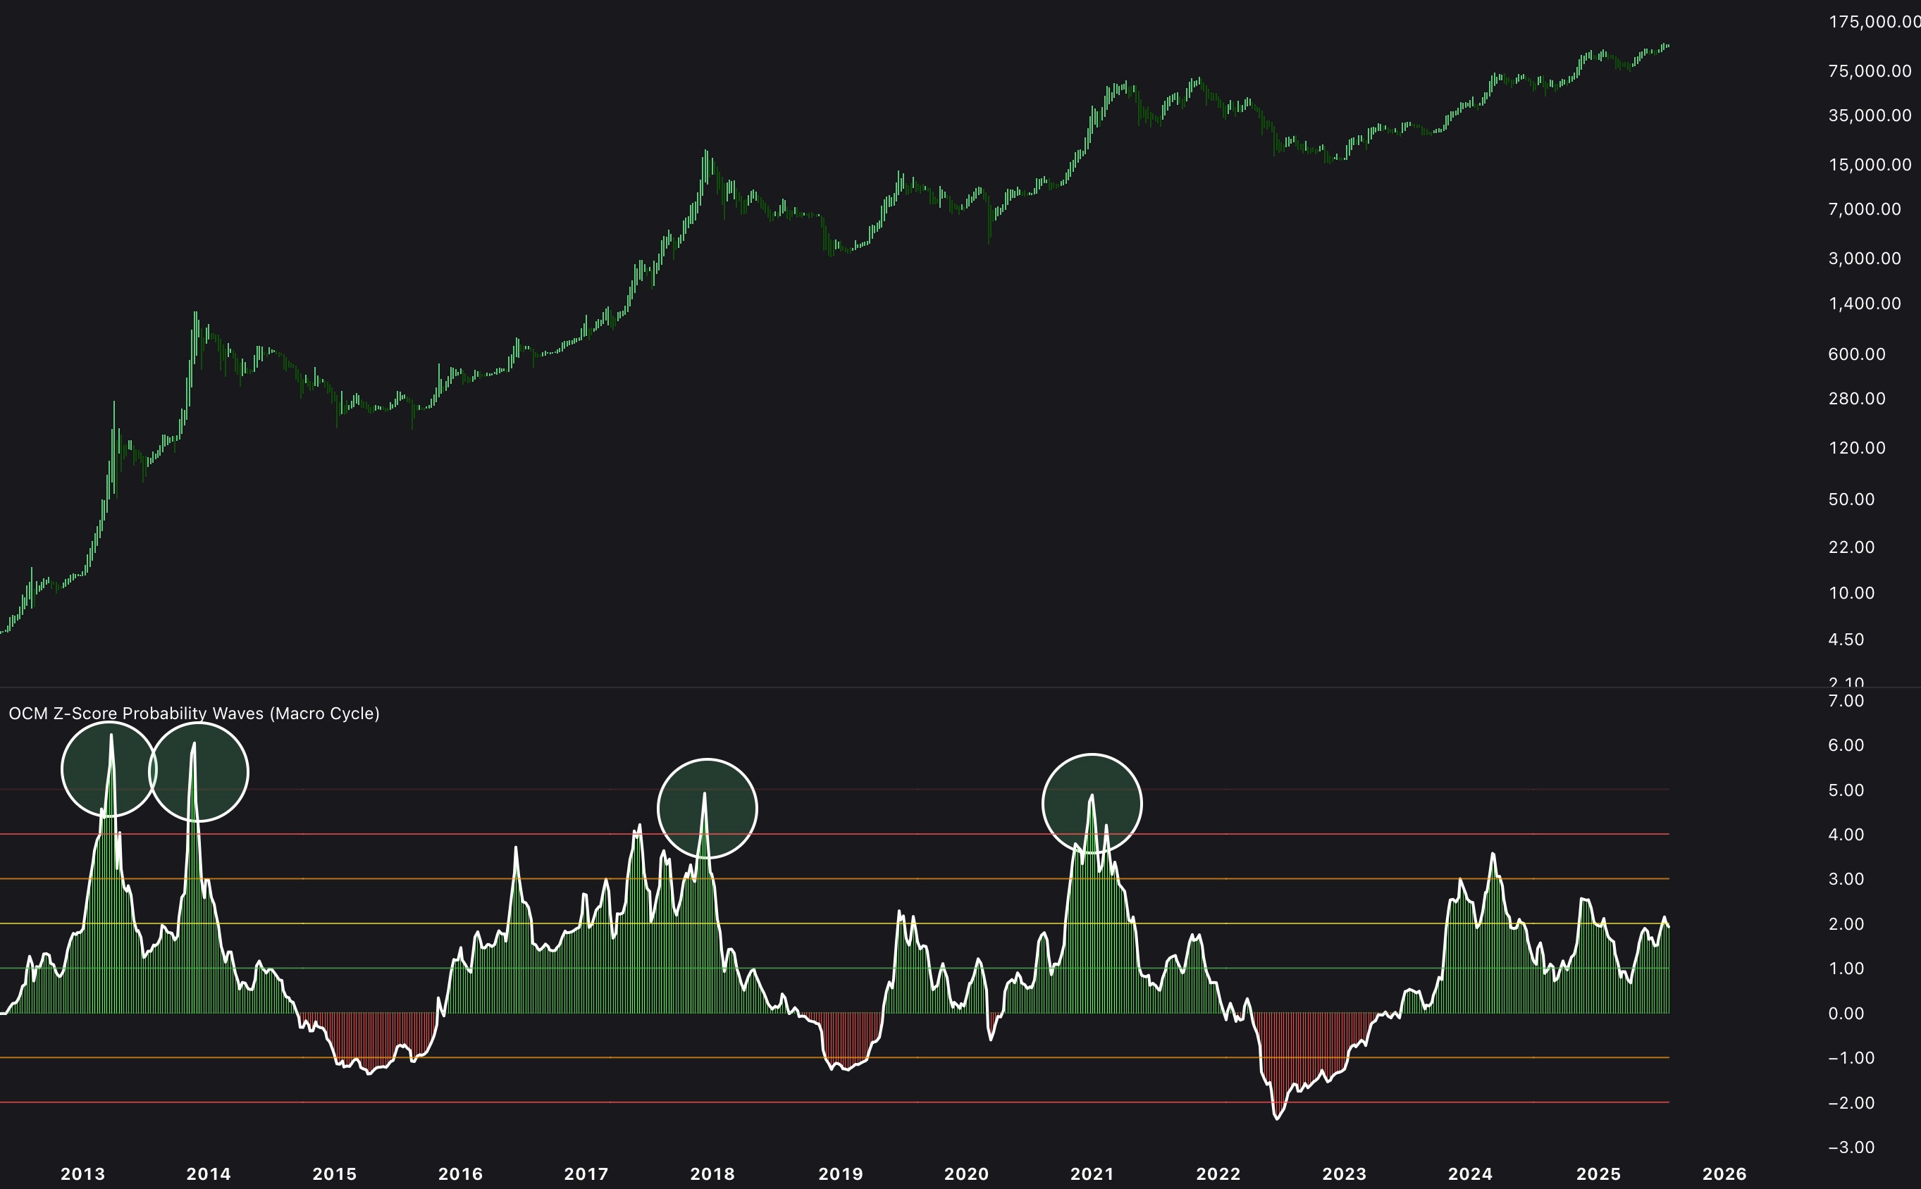
Task: Click the 2013 year label on time axis
Action: coord(82,1174)
